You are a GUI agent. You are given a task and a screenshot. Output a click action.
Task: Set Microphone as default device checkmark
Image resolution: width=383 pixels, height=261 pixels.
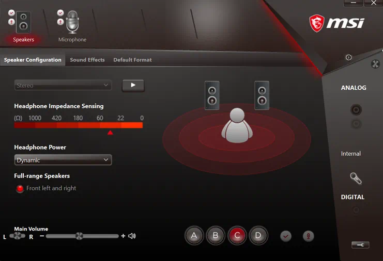point(60,13)
